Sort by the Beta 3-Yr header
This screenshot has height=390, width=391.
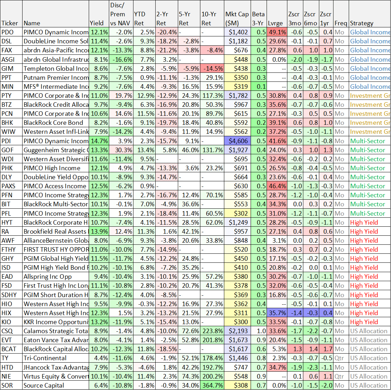259,19
